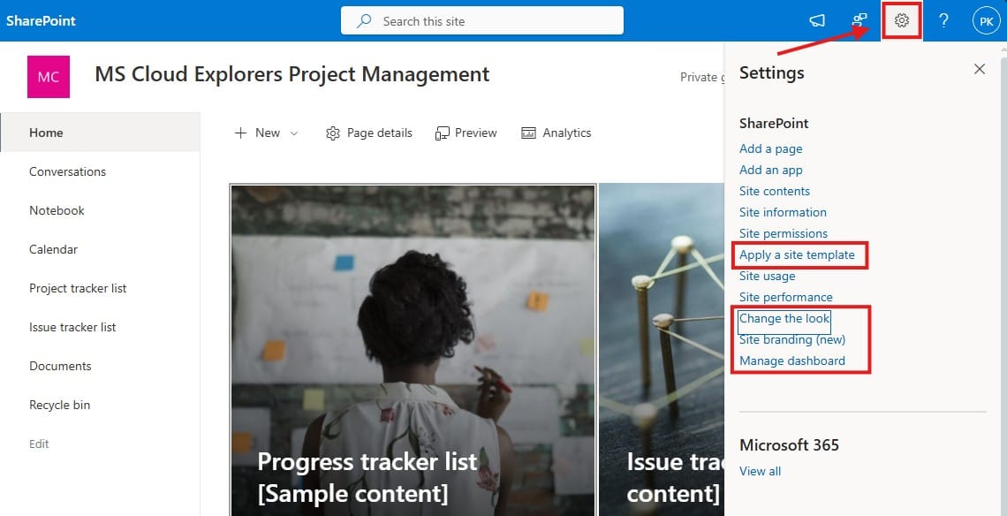1007x516 pixels.
Task: Click the plus icon beside New
Action: (x=241, y=133)
